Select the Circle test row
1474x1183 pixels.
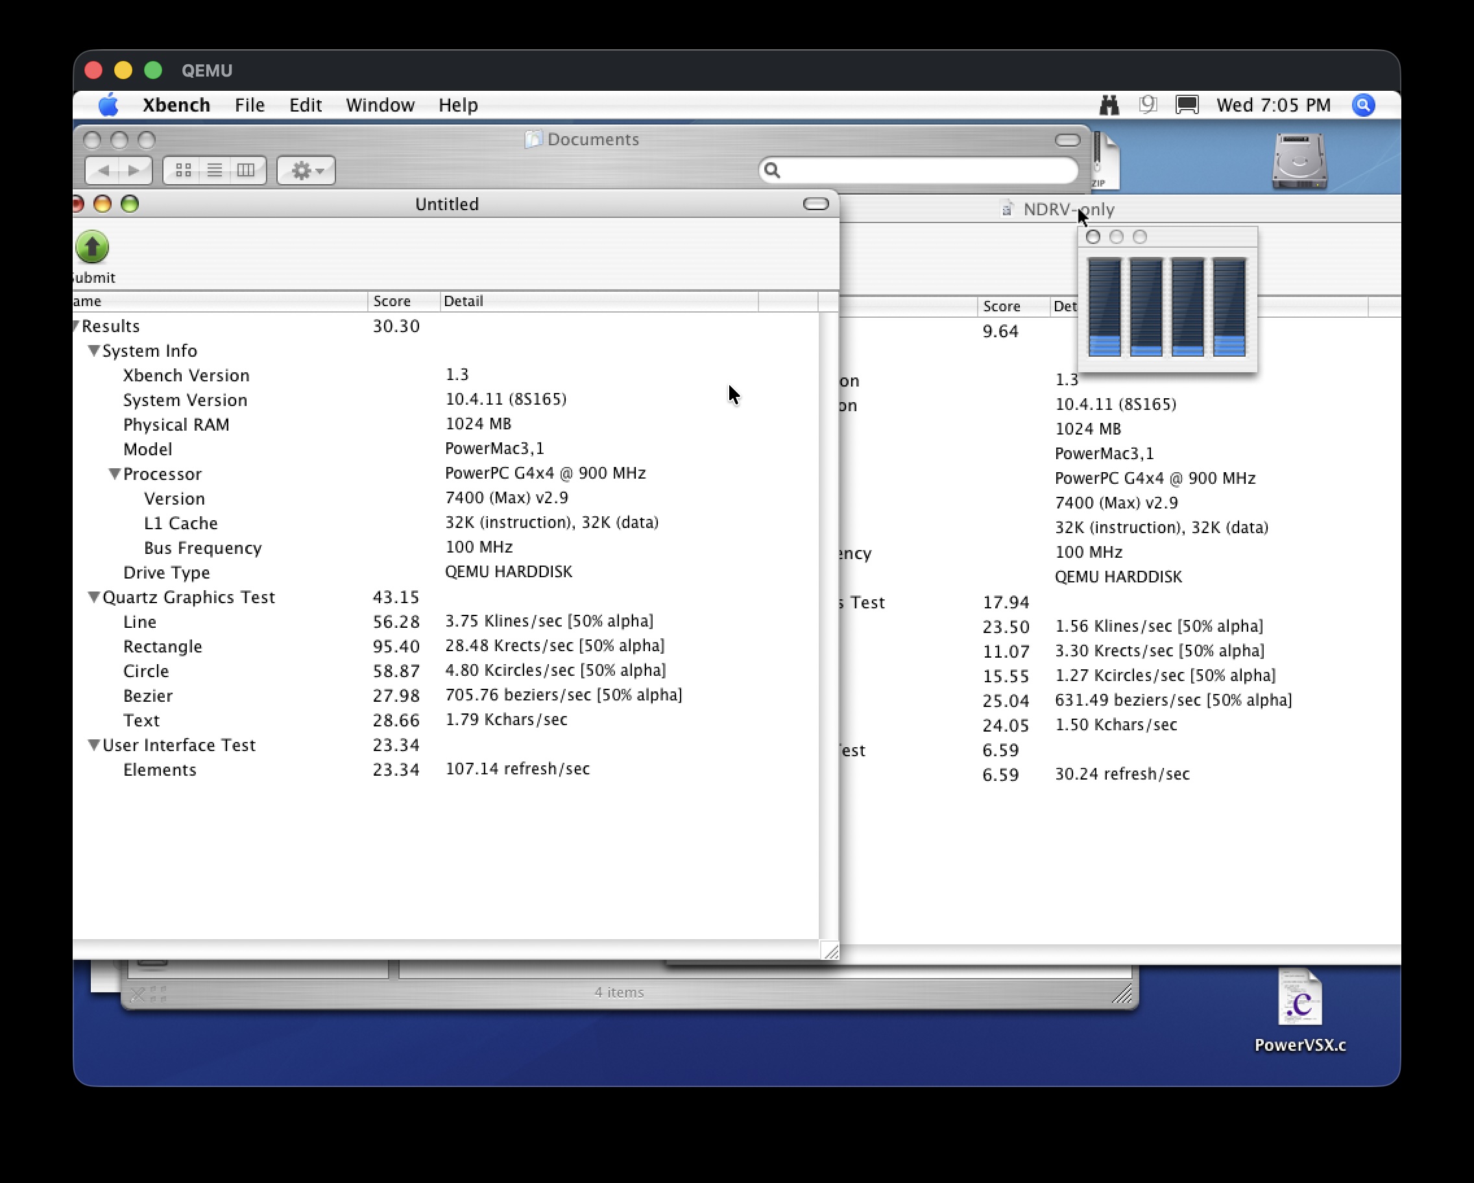click(445, 671)
